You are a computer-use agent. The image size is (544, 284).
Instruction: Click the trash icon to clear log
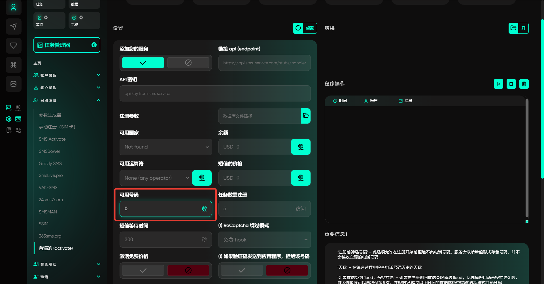[524, 84]
